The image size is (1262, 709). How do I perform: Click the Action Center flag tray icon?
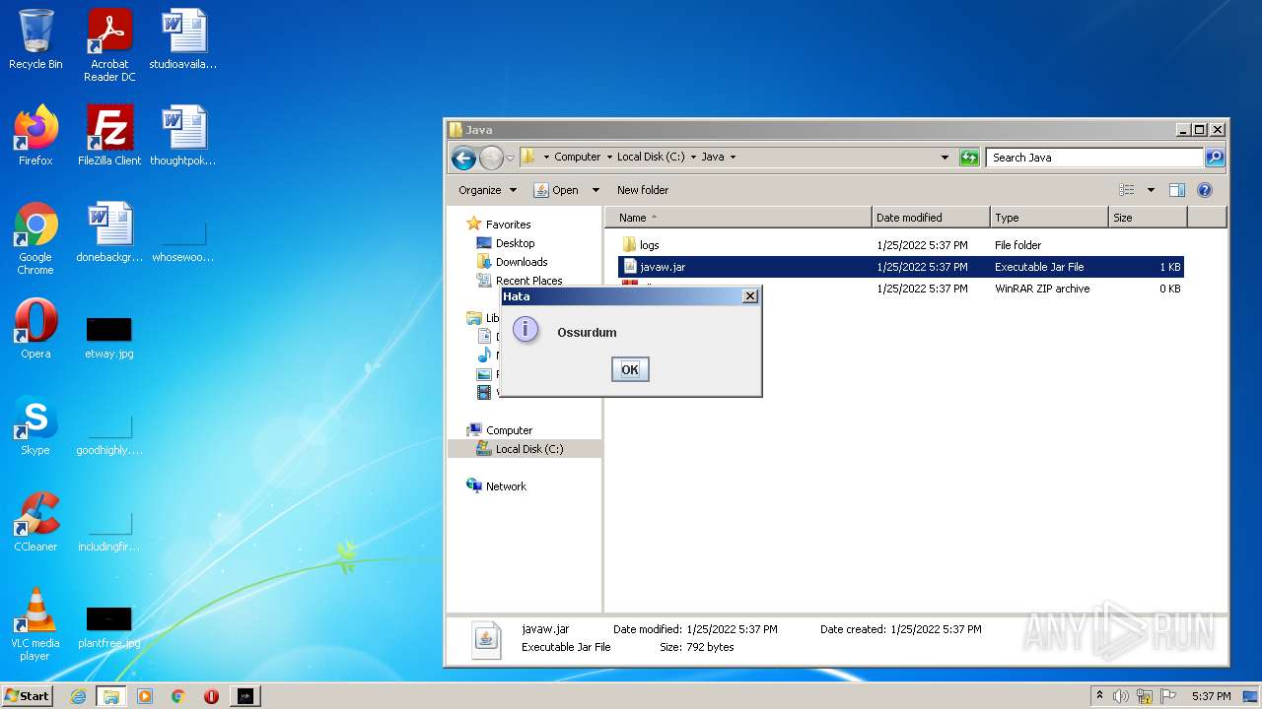coord(1168,696)
